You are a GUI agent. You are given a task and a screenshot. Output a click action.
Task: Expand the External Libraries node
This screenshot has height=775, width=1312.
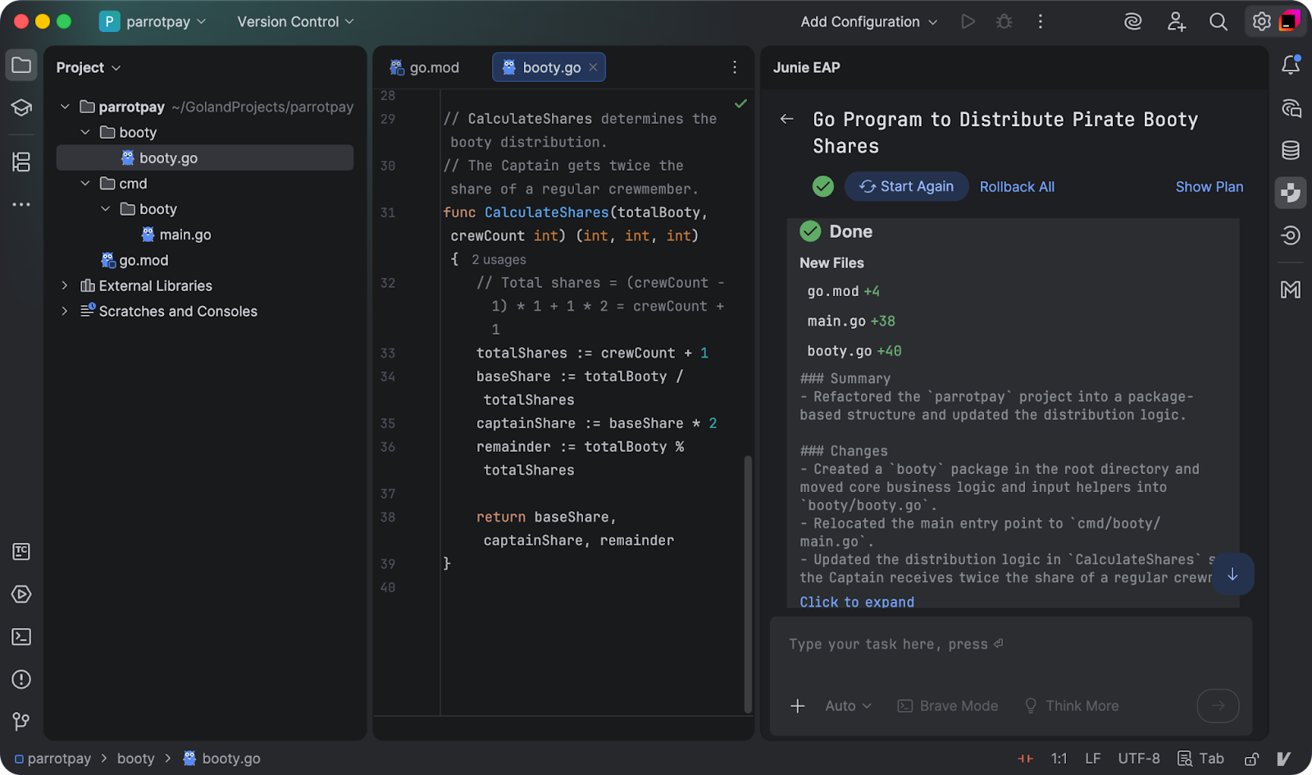point(65,286)
